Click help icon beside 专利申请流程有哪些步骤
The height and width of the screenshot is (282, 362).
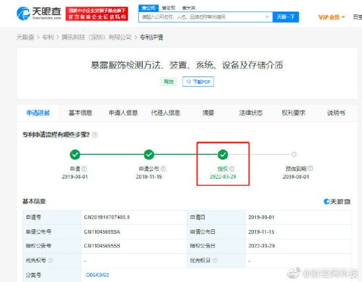(95, 135)
